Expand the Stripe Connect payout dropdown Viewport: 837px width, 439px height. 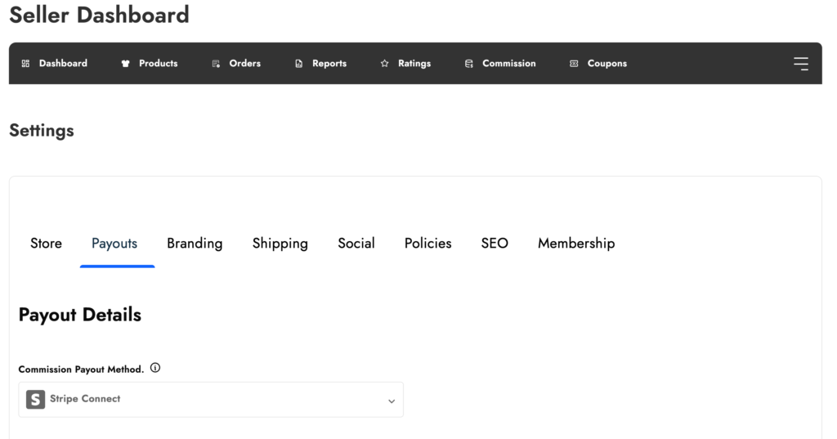point(211,400)
